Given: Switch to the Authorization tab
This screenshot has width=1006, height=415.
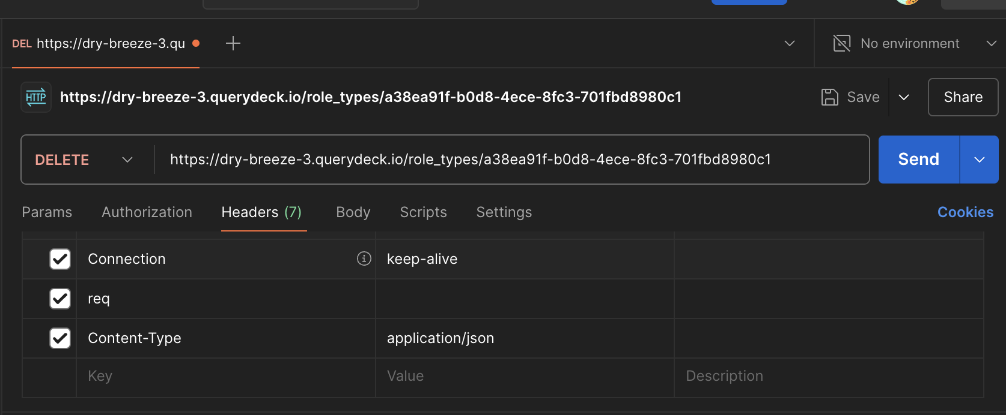Looking at the screenshot, I should click(x=147, y=212).
